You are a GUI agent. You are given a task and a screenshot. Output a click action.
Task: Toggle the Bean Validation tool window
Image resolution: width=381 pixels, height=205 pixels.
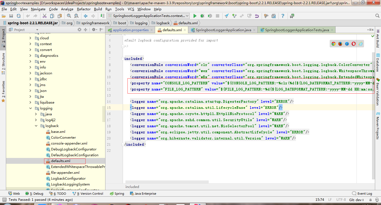click(378, 91)
